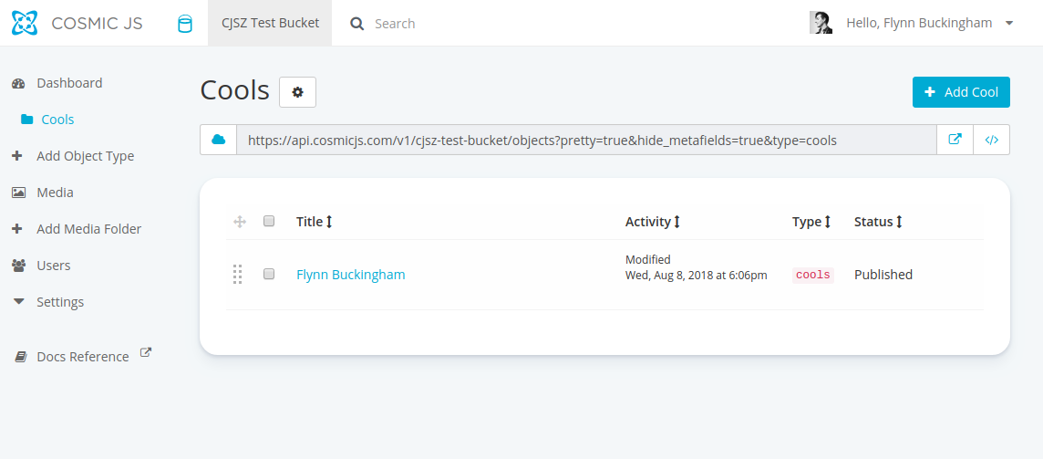Click Flynn Buckingham's avatar picture

coord(821,23)
